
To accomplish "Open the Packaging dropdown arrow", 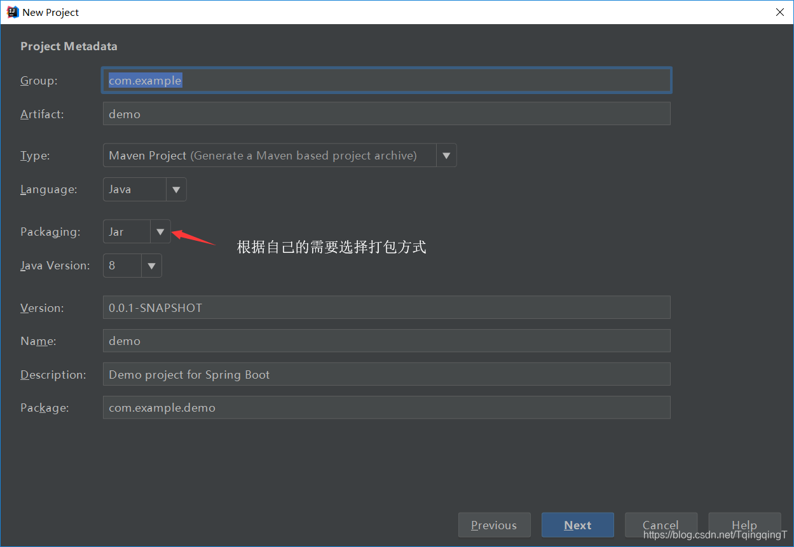I will pos(160,232).
